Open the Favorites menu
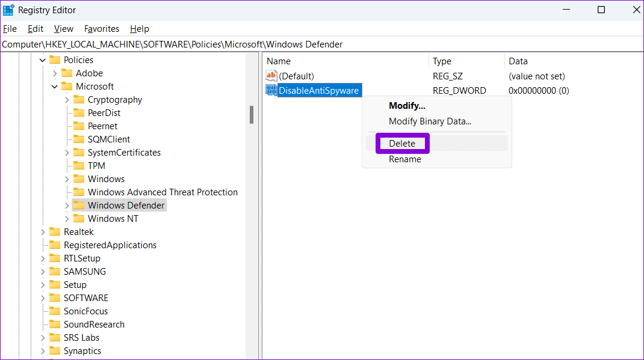 101,28
